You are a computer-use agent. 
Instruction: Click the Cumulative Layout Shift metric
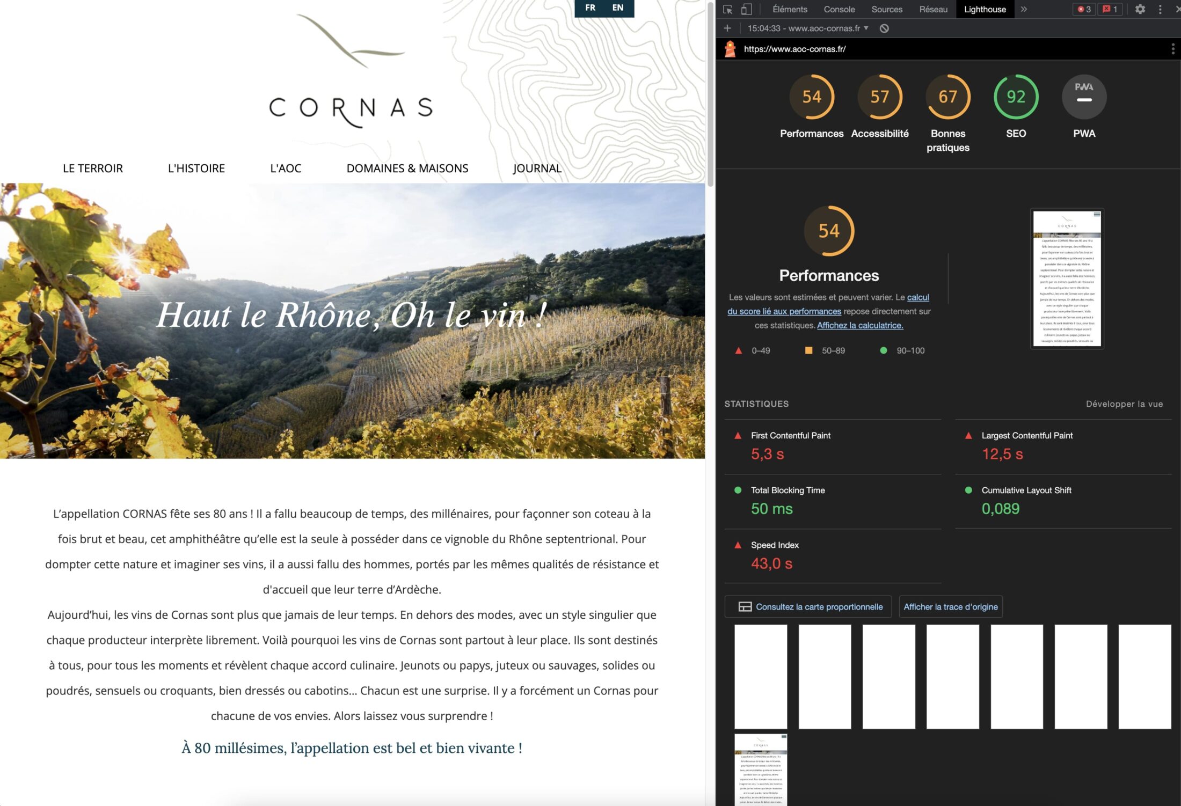(1063, 501)
